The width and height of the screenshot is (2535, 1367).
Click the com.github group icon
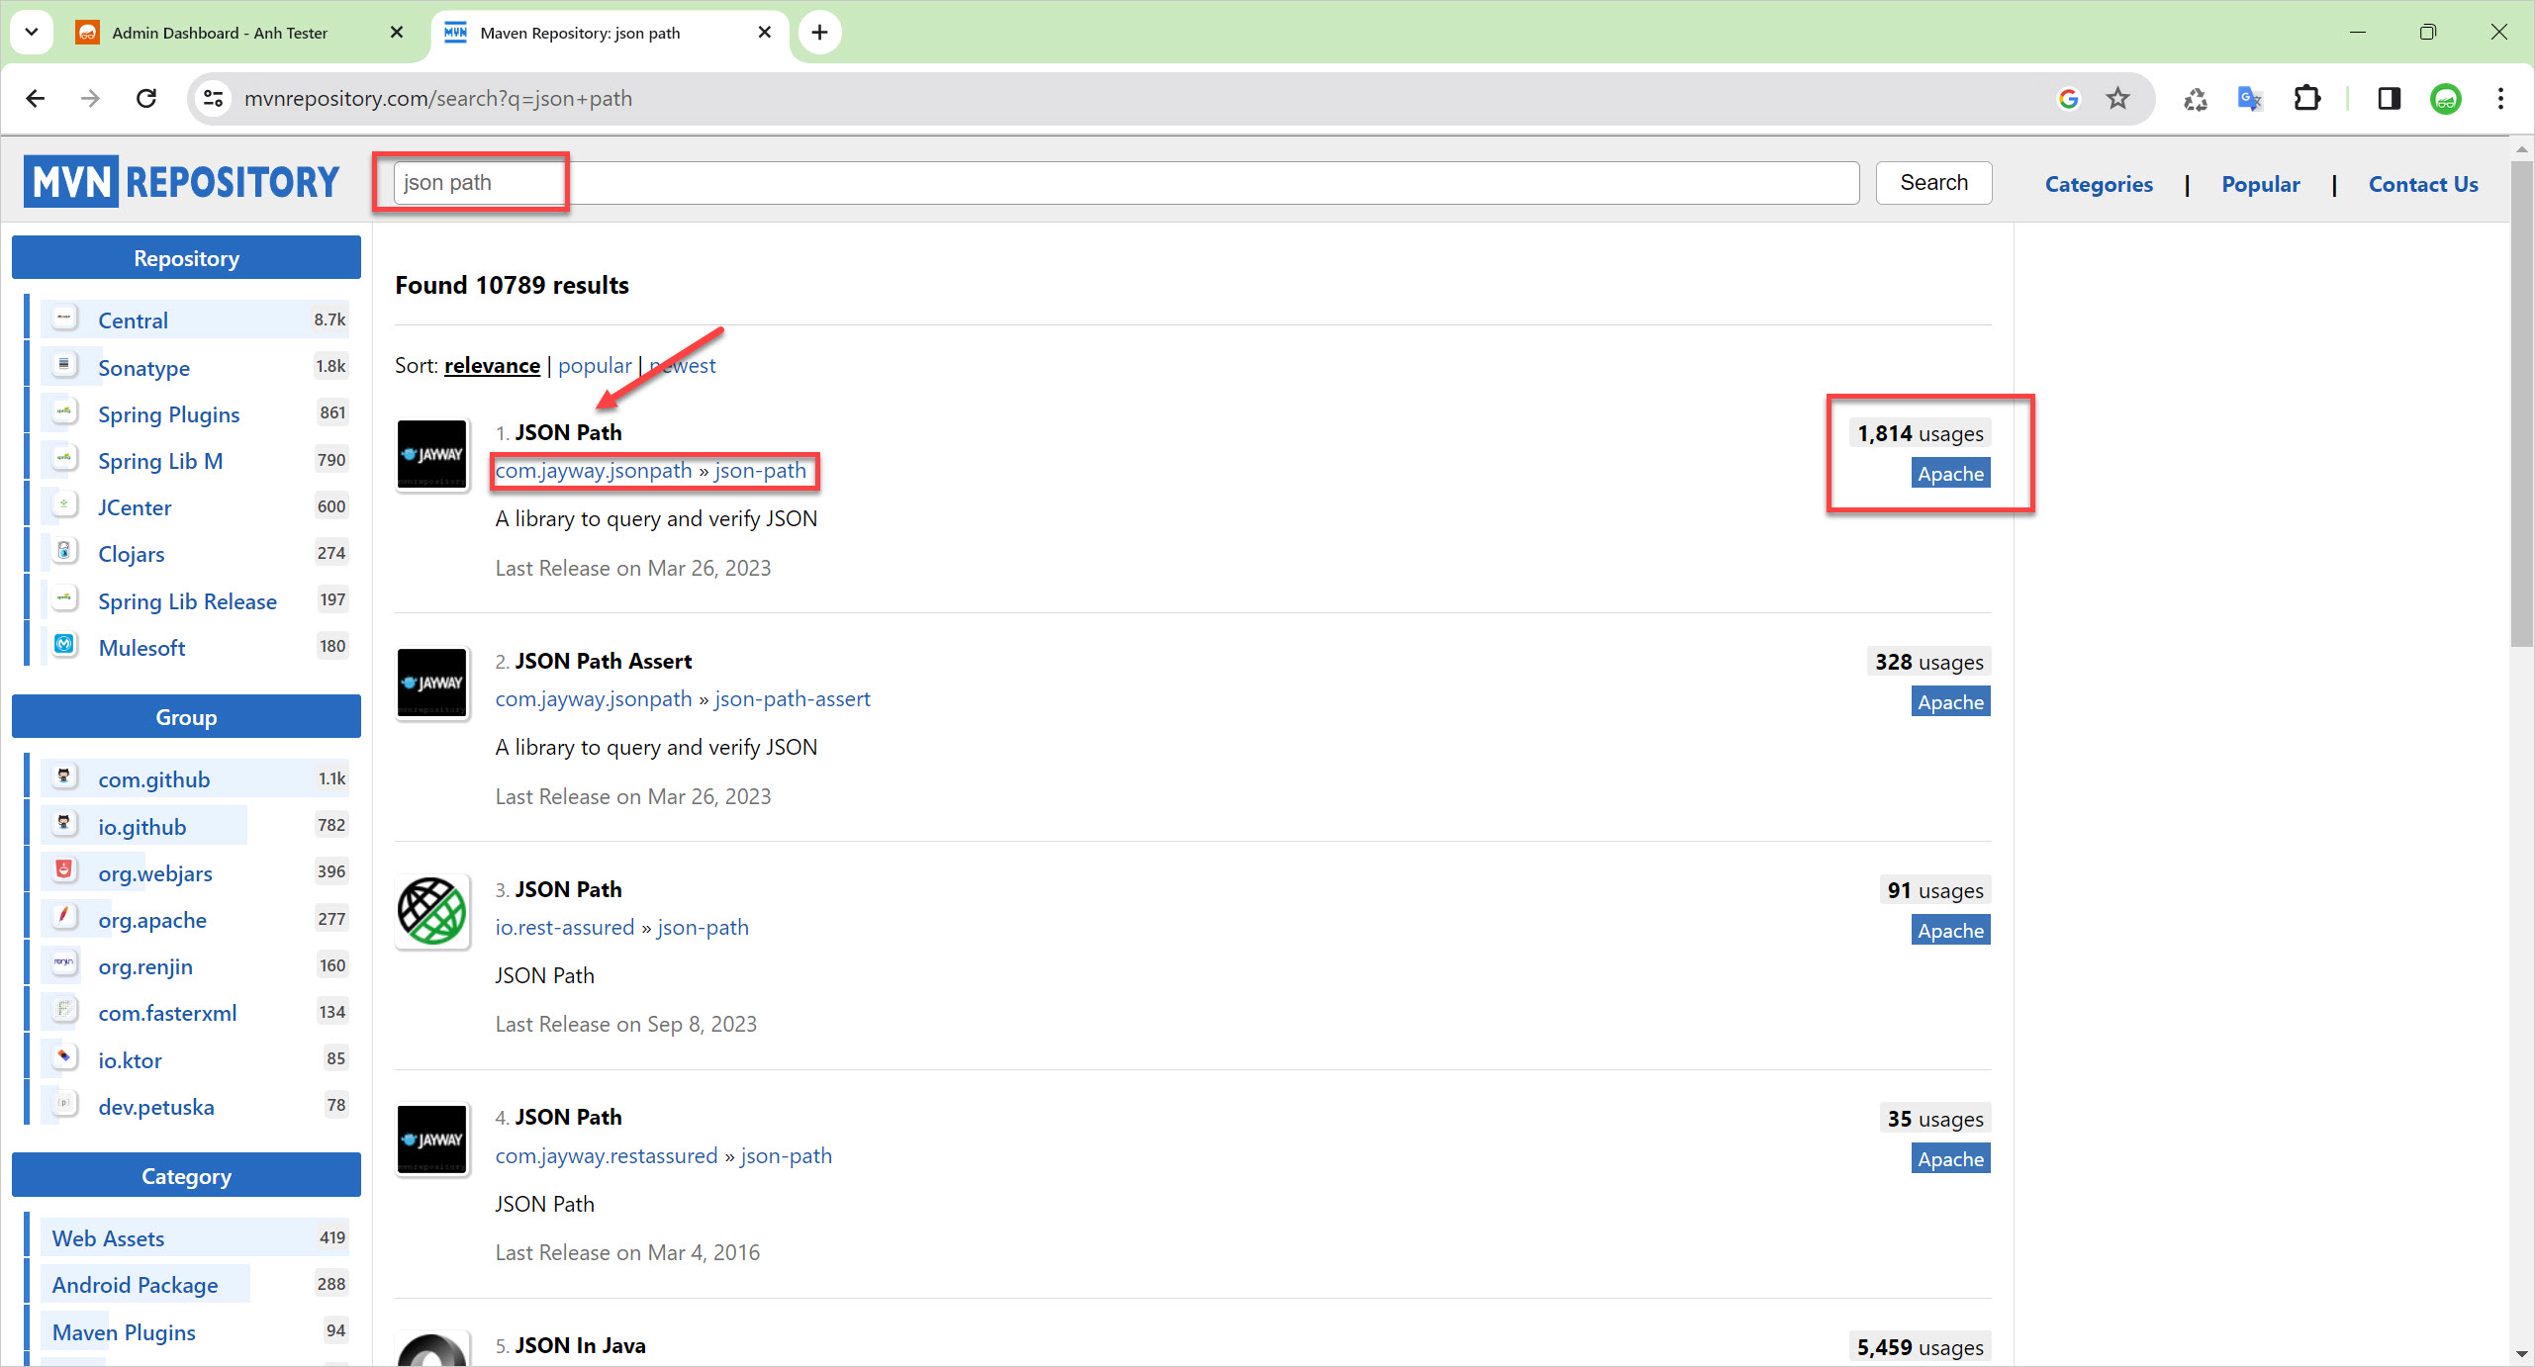pyautogui.click(x=64, y=776)
